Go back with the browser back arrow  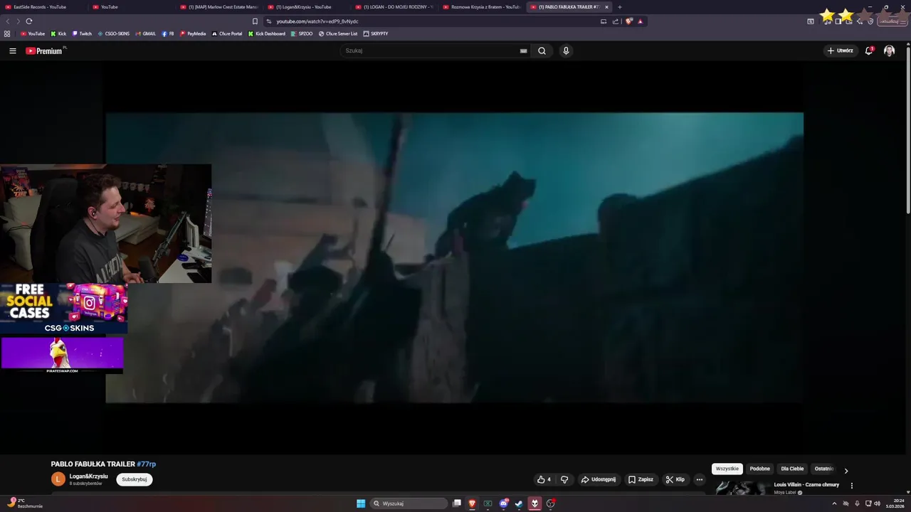click(x=8, y=21)
